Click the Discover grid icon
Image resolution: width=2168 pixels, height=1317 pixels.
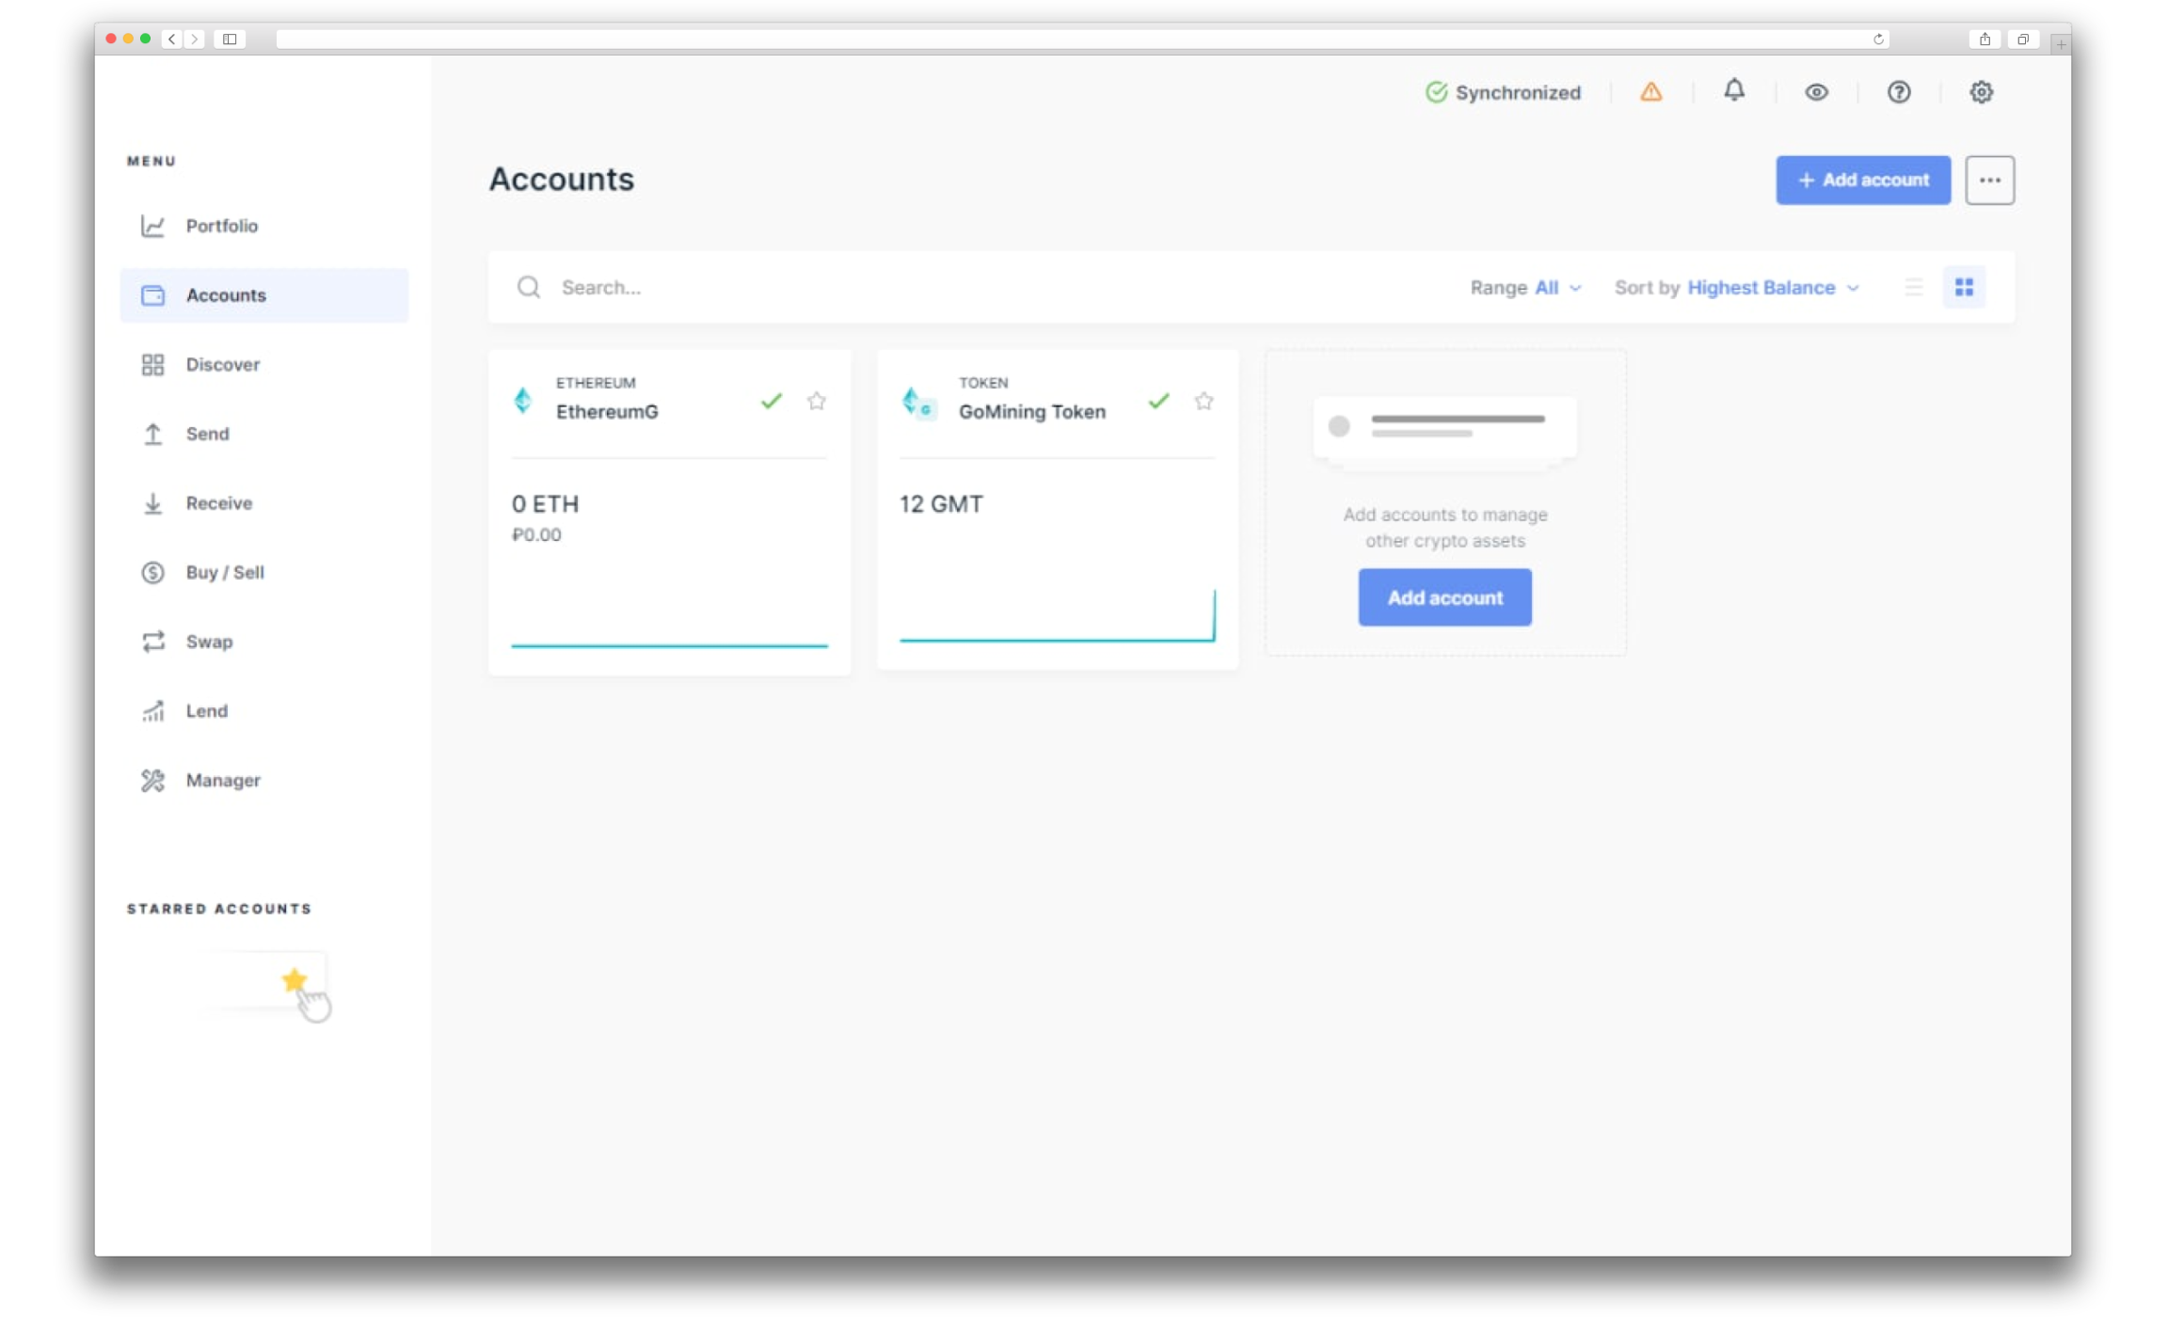pos(152,364)
